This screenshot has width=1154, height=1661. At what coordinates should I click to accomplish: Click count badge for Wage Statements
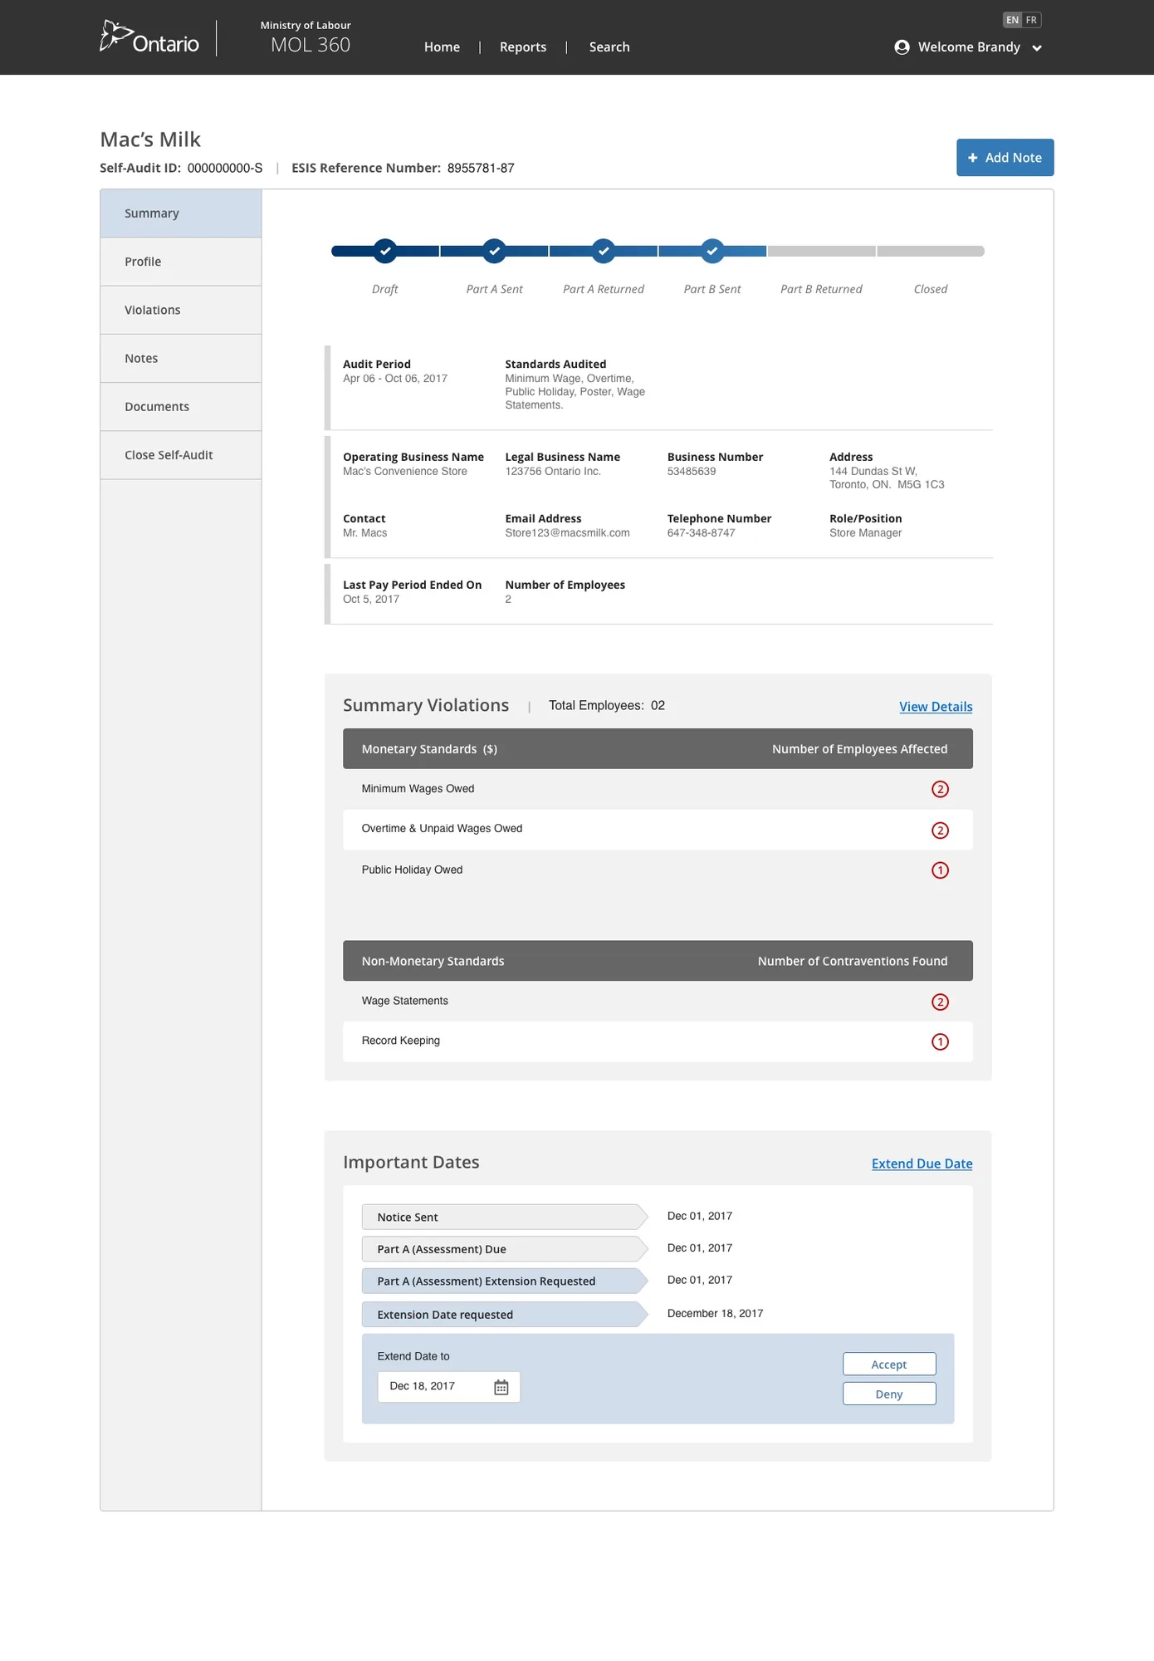point(940,1002)
